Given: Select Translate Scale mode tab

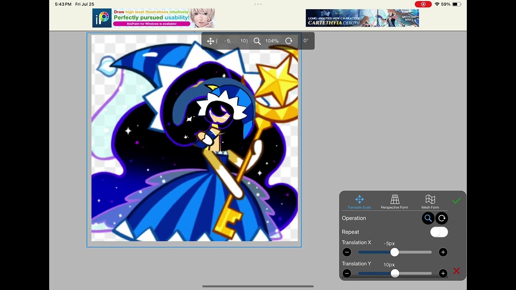Looking at the screenshot, I should coord(359,202).
